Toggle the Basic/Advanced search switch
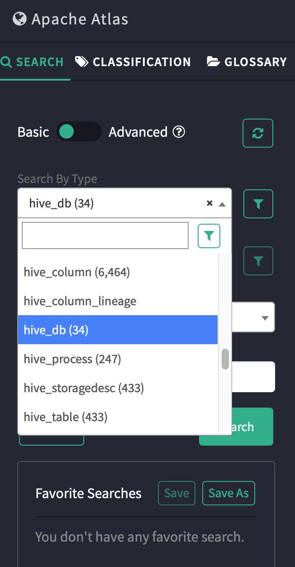The image size is (295, 567). [79, 132]
